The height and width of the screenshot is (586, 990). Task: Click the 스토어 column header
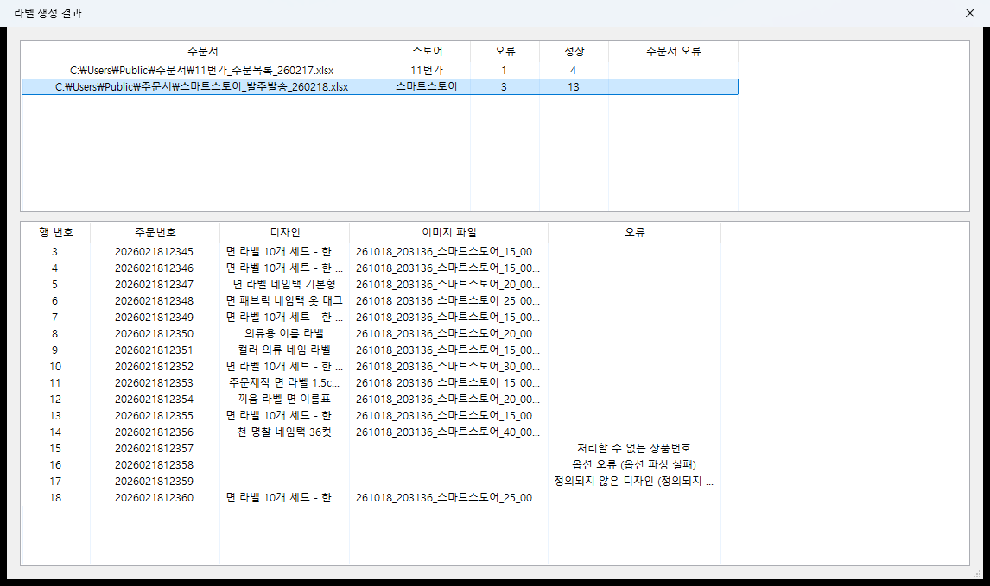pyautogui.click(x=427, y=51)
